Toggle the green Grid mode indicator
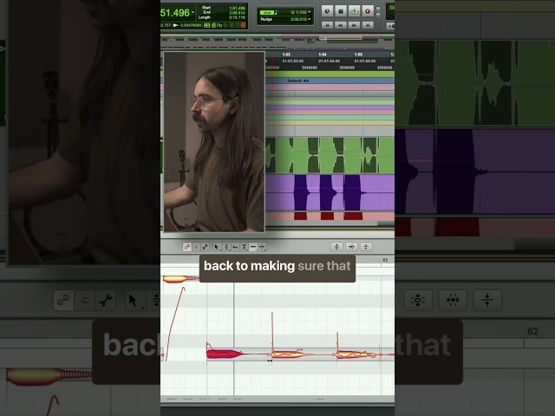 267,12
